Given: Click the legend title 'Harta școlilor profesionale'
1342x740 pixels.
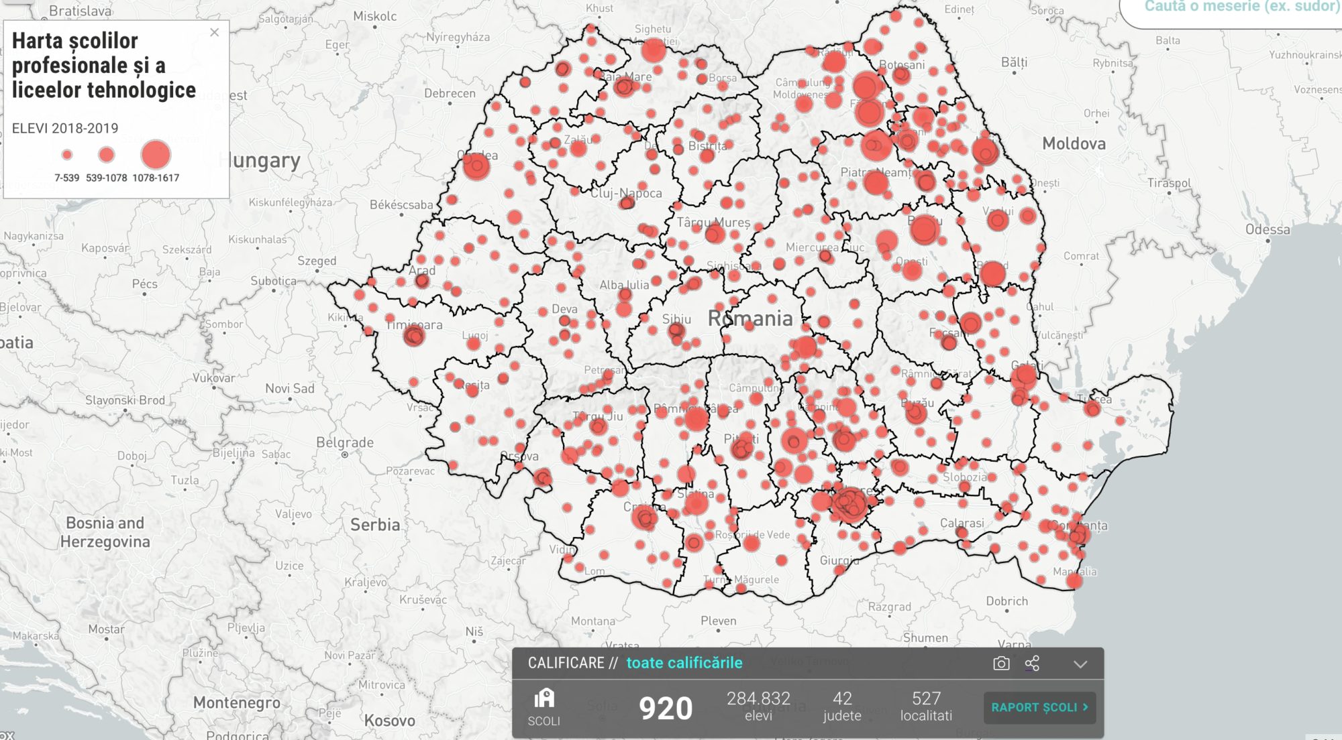Looking at the screenshot, I should tap(104, 65).
